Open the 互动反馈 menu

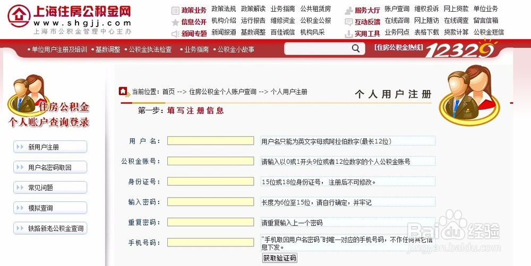[x=367, y=22]
